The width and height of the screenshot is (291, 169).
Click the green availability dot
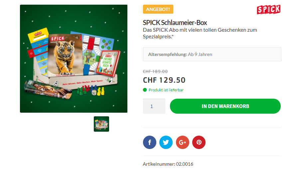(145, 90)
